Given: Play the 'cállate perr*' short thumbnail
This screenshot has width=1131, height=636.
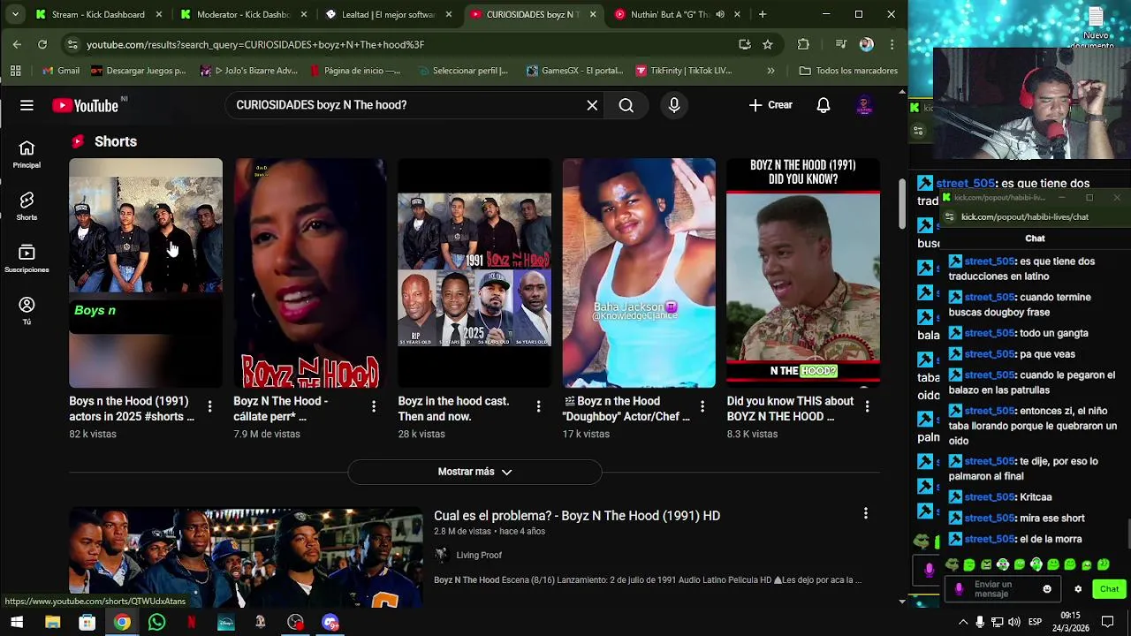Looking at the screenshot, I should [x=310, y=273].
